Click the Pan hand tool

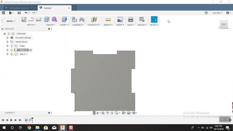[107, 113]
